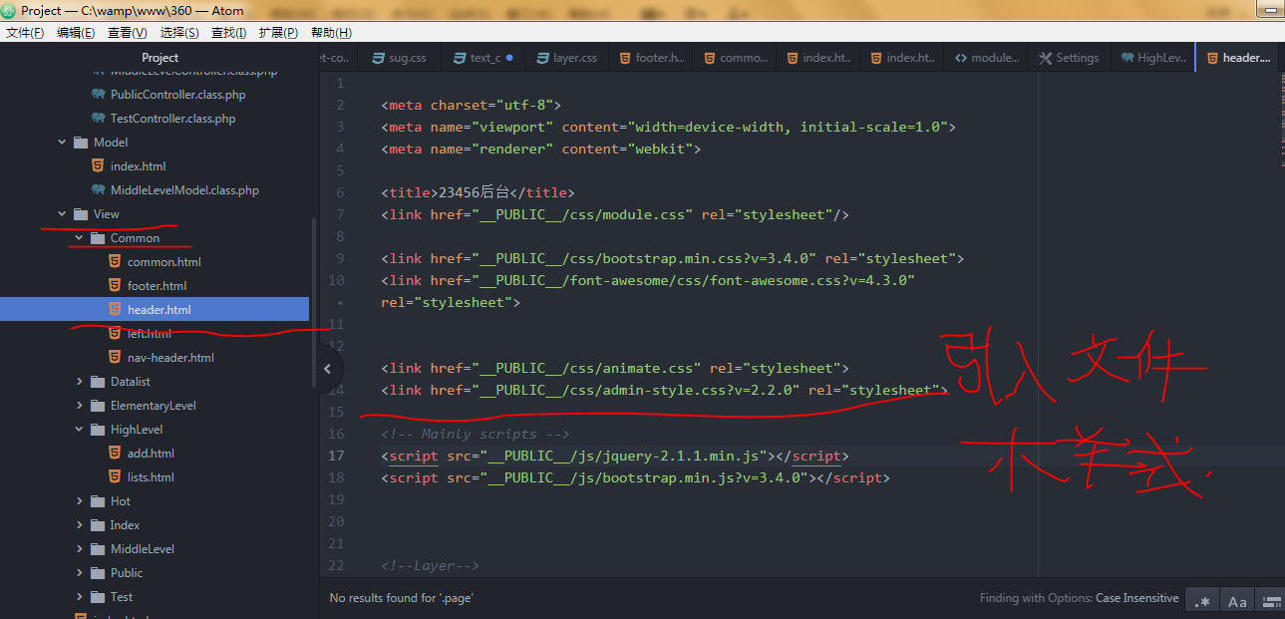Image resolution: width=1285 pixels, height=619 pixels.
Task: Click the code icon on module.. tab
Action: 961,58
